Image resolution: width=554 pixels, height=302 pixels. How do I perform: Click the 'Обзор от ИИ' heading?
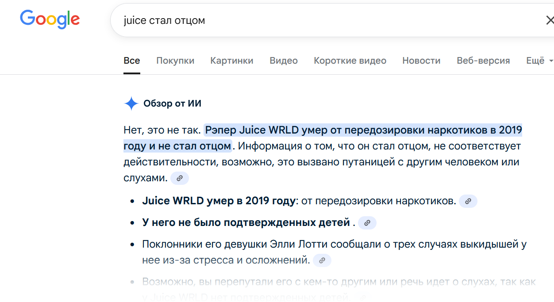(172, 104)
